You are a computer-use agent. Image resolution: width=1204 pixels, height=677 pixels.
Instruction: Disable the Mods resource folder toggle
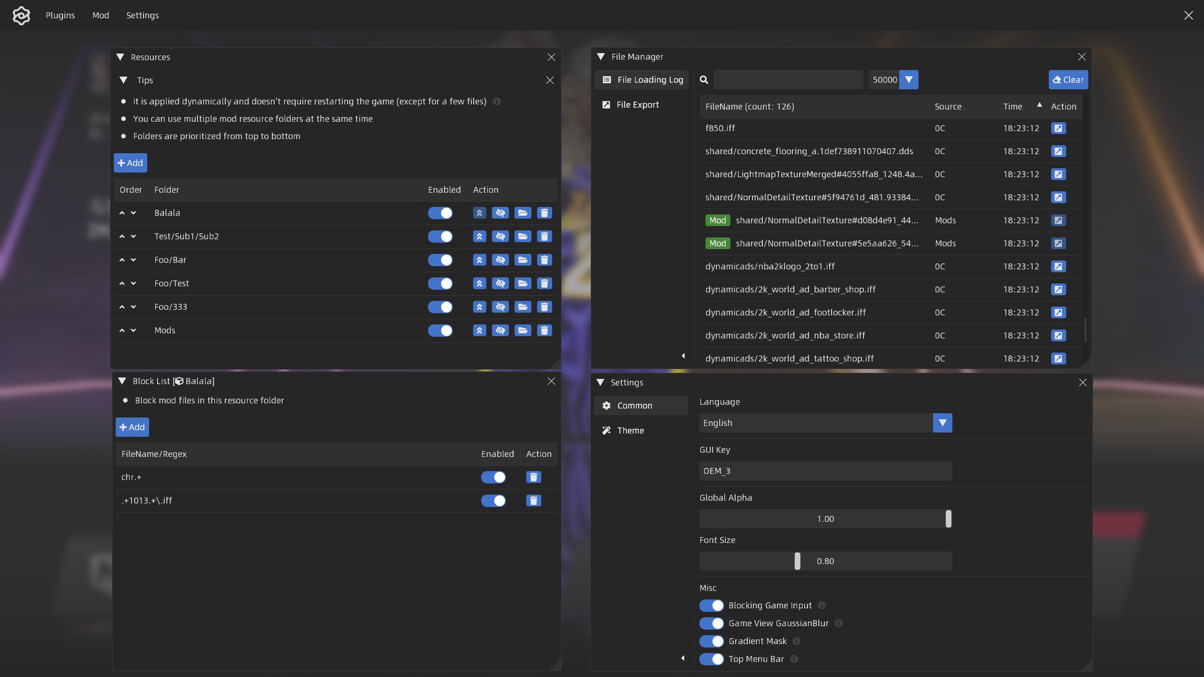(440, 331)
